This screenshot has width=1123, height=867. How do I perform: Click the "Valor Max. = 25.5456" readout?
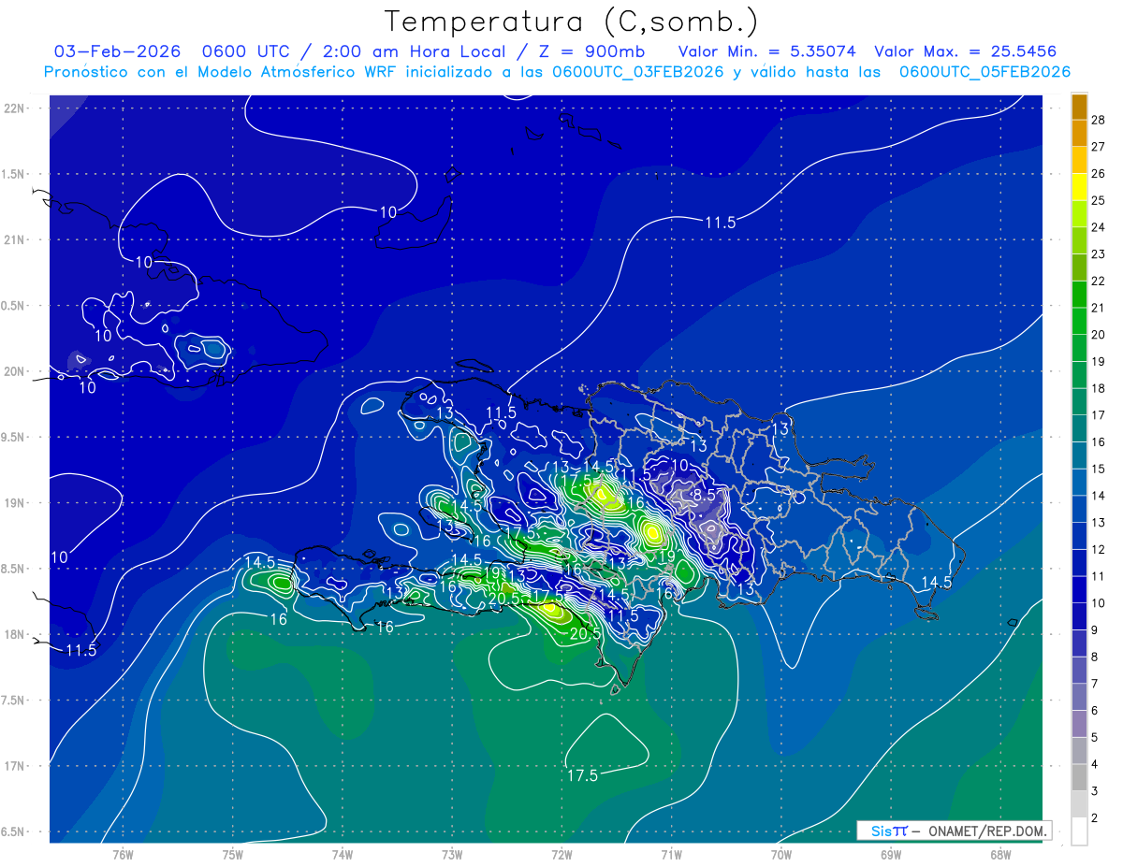click(966, 51)
